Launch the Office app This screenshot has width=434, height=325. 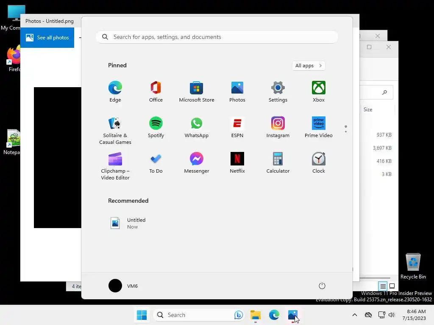point(156,92)
